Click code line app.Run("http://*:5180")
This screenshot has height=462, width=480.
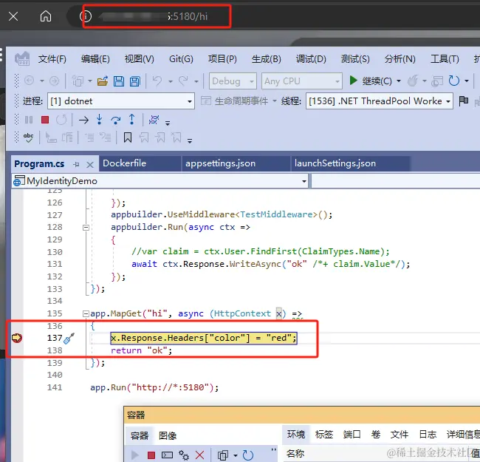click(154, 387)
